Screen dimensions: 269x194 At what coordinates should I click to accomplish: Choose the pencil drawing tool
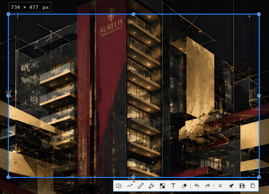[141, 186]
